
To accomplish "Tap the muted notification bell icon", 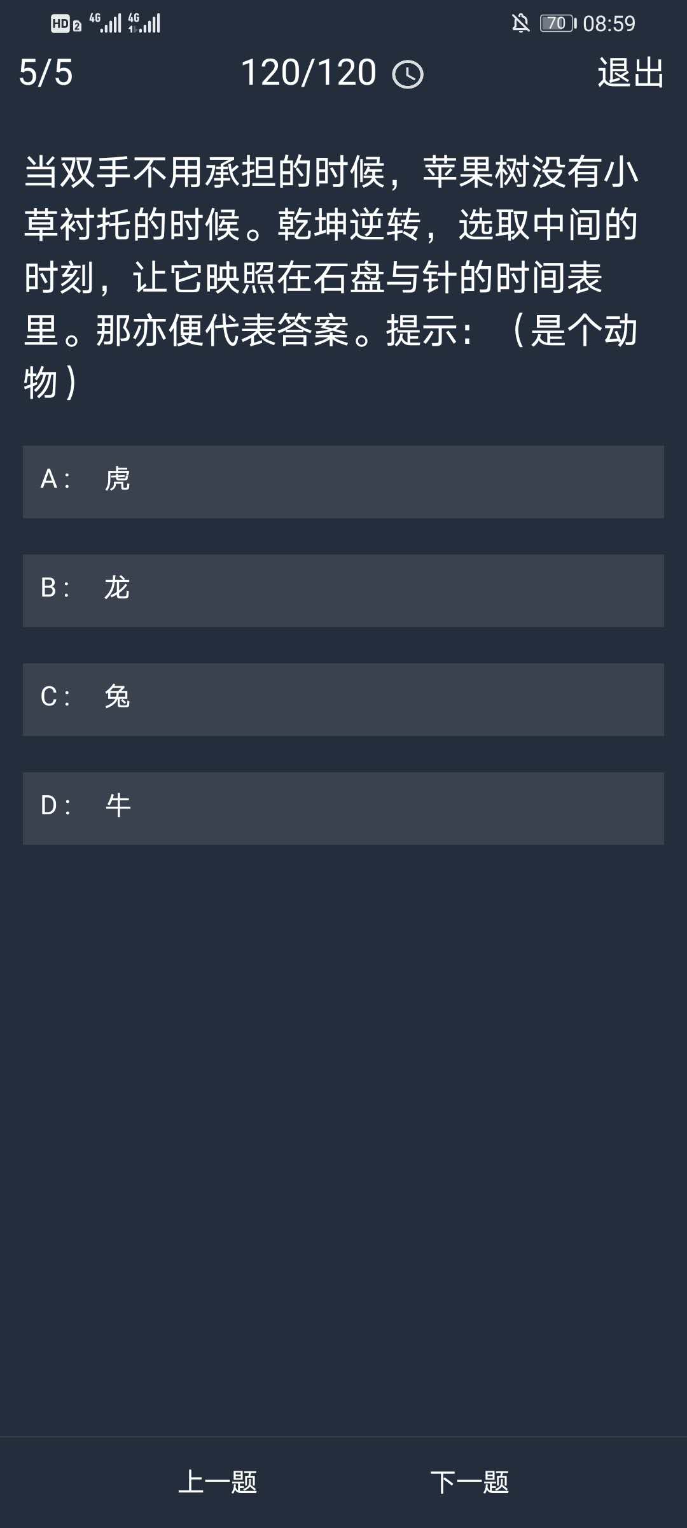I will [x=520, y=24].
